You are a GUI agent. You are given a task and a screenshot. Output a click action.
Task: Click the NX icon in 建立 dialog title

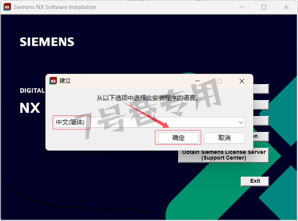click(53, 81)
